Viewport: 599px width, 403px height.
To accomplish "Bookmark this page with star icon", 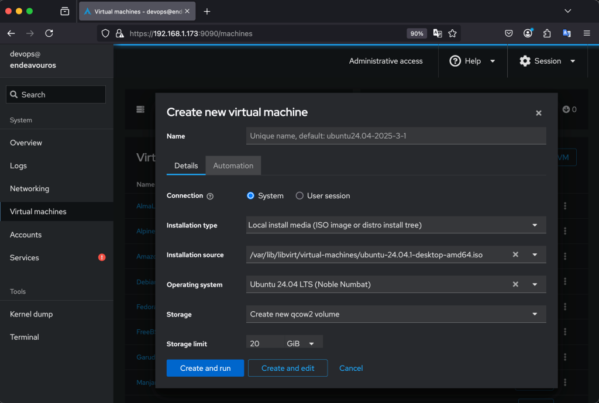I will (x=452, y=33).
